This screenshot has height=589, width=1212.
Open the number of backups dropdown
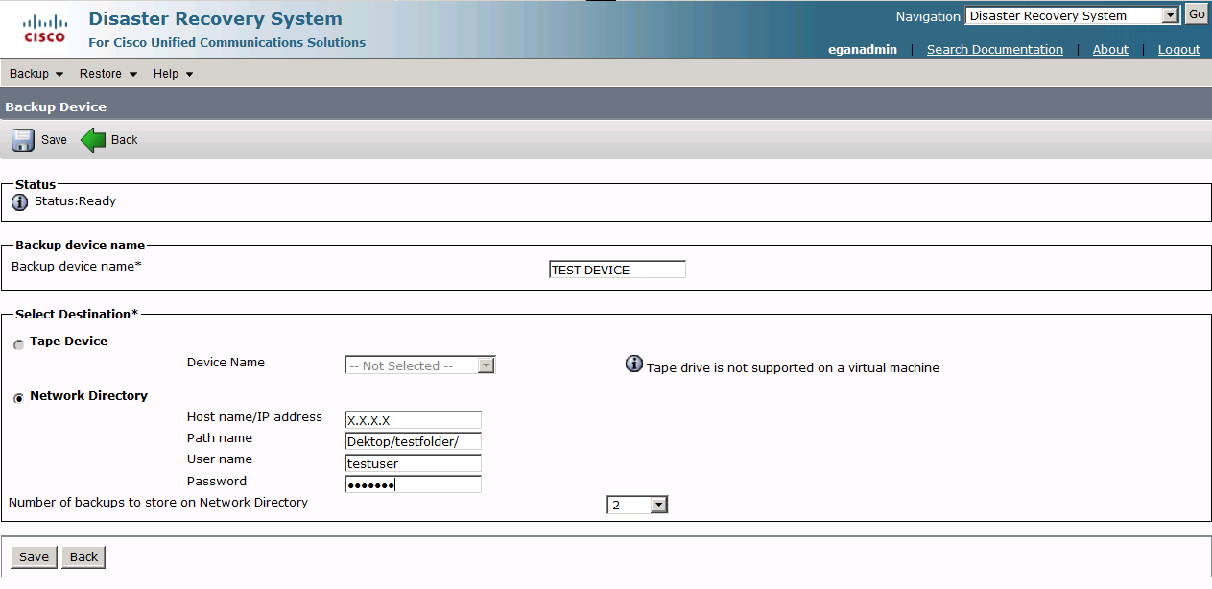[x=637, y=505]
